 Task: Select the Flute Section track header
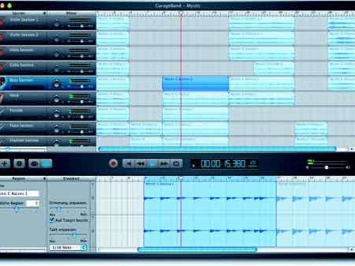tap(48, 128)
